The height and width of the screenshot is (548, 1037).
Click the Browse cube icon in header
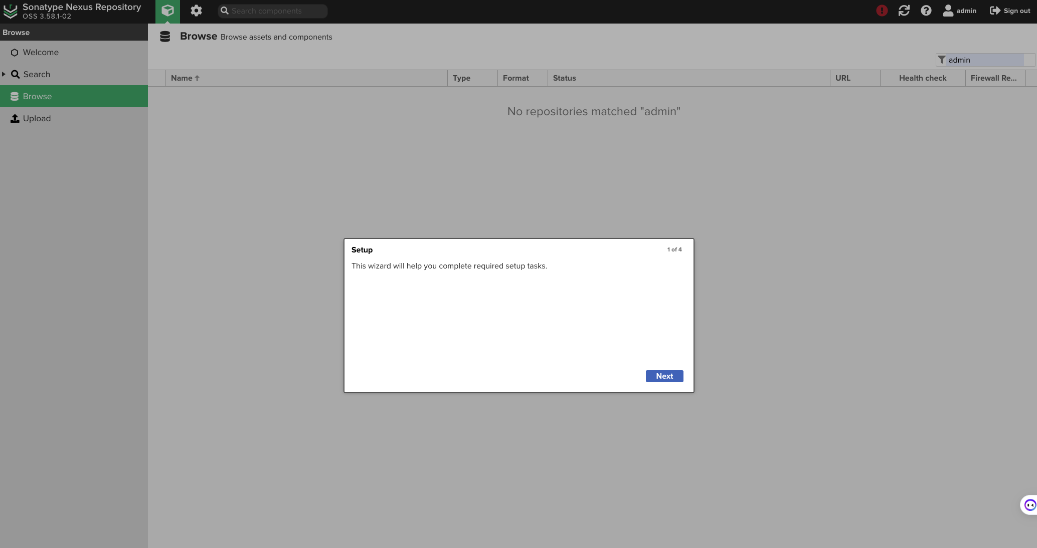click(x=167, y=11)
